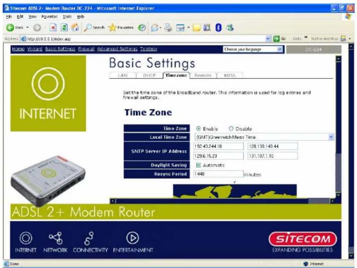Click the SNTP field with 129.6.15.29
This screenshot has height=268, width=357.
(218, 156)
